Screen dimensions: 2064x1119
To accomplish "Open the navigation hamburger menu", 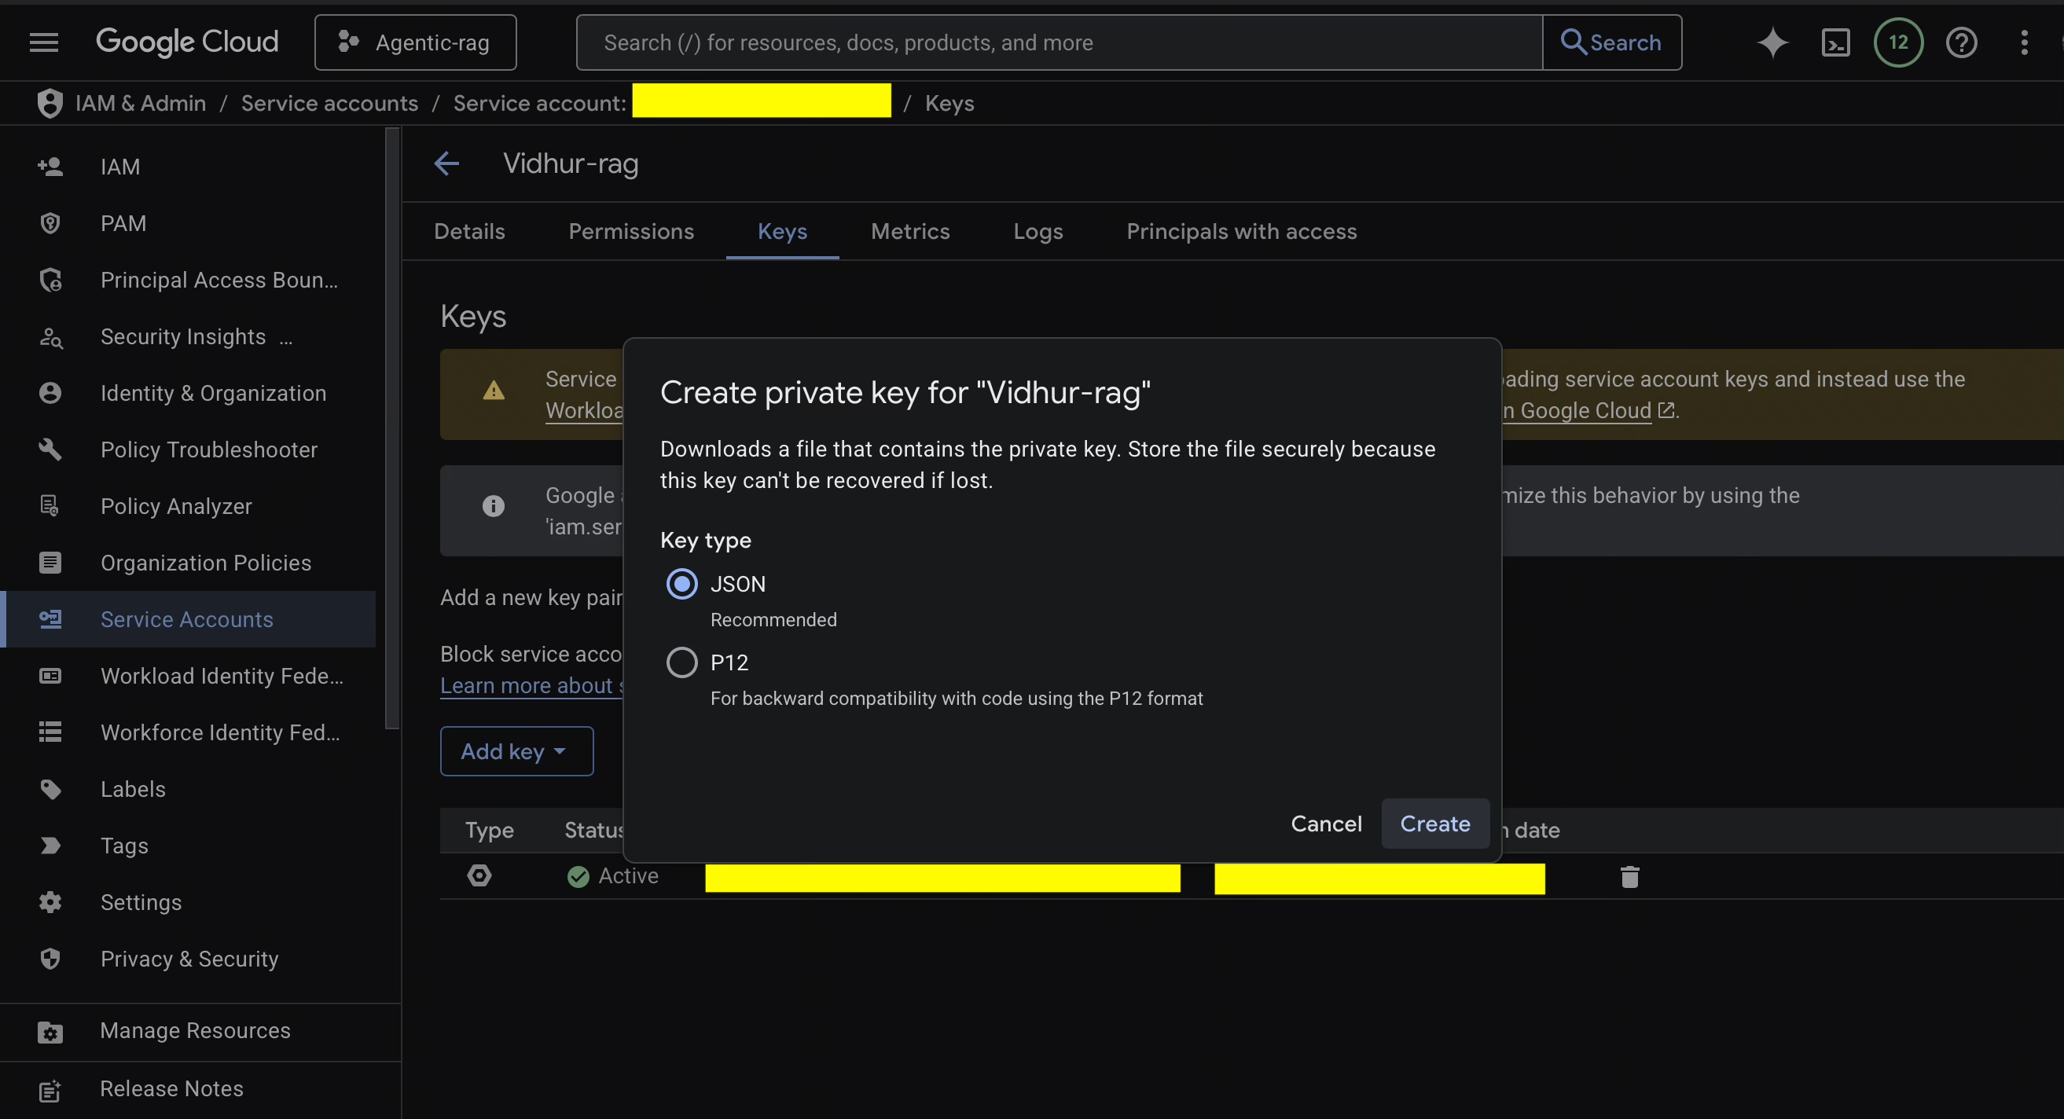I will coord(44,42).
